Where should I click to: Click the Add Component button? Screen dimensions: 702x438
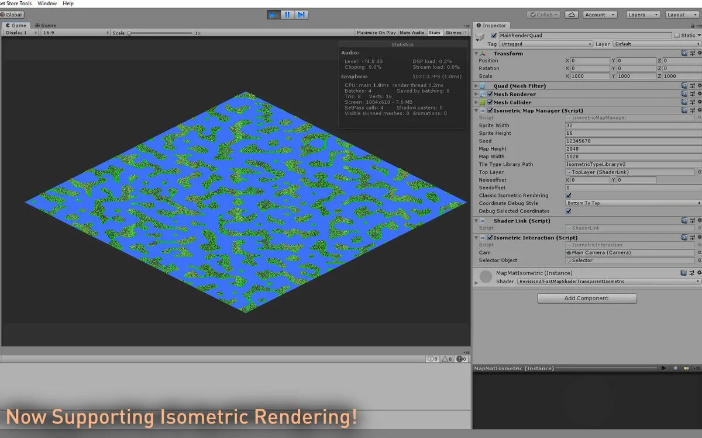[587, 298]
